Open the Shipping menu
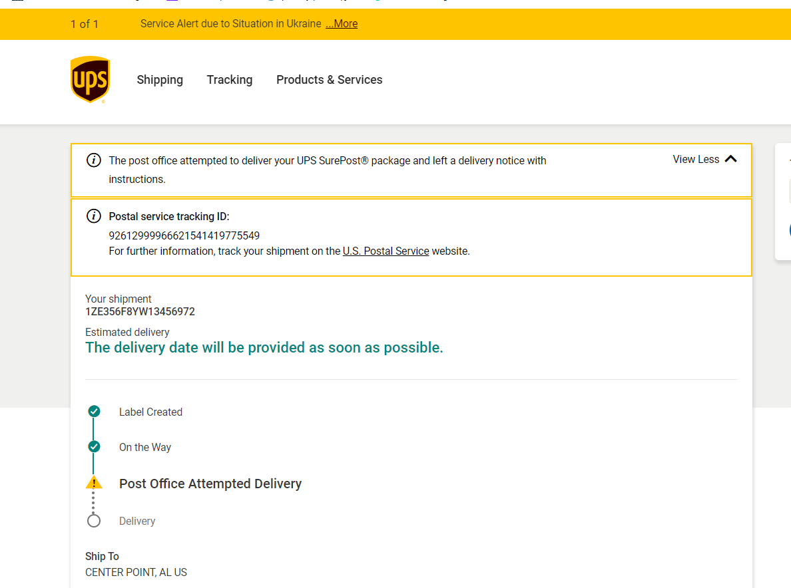791x588 pixels. 160,80
